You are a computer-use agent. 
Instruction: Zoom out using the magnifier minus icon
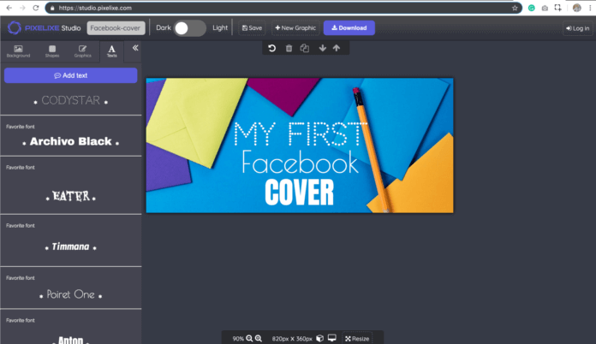pyautogui.click(x=249, y=338)
